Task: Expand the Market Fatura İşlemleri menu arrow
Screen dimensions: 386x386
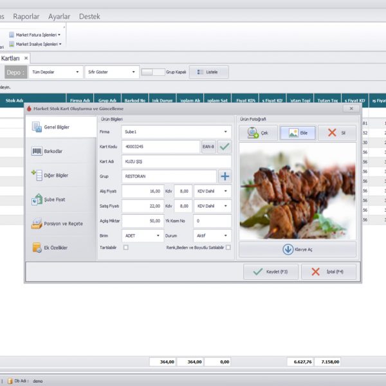Action: (x=59, y=35)
